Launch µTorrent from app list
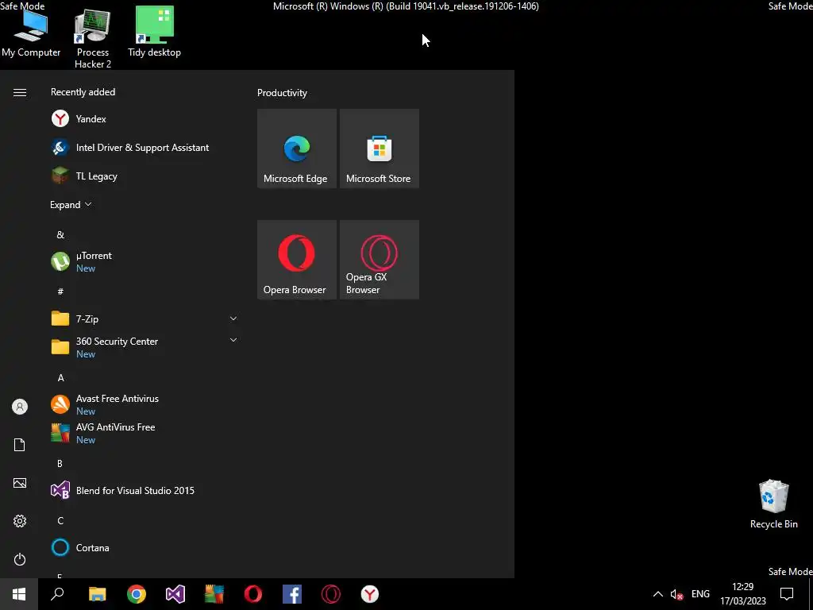 click(x=143, y=261)
